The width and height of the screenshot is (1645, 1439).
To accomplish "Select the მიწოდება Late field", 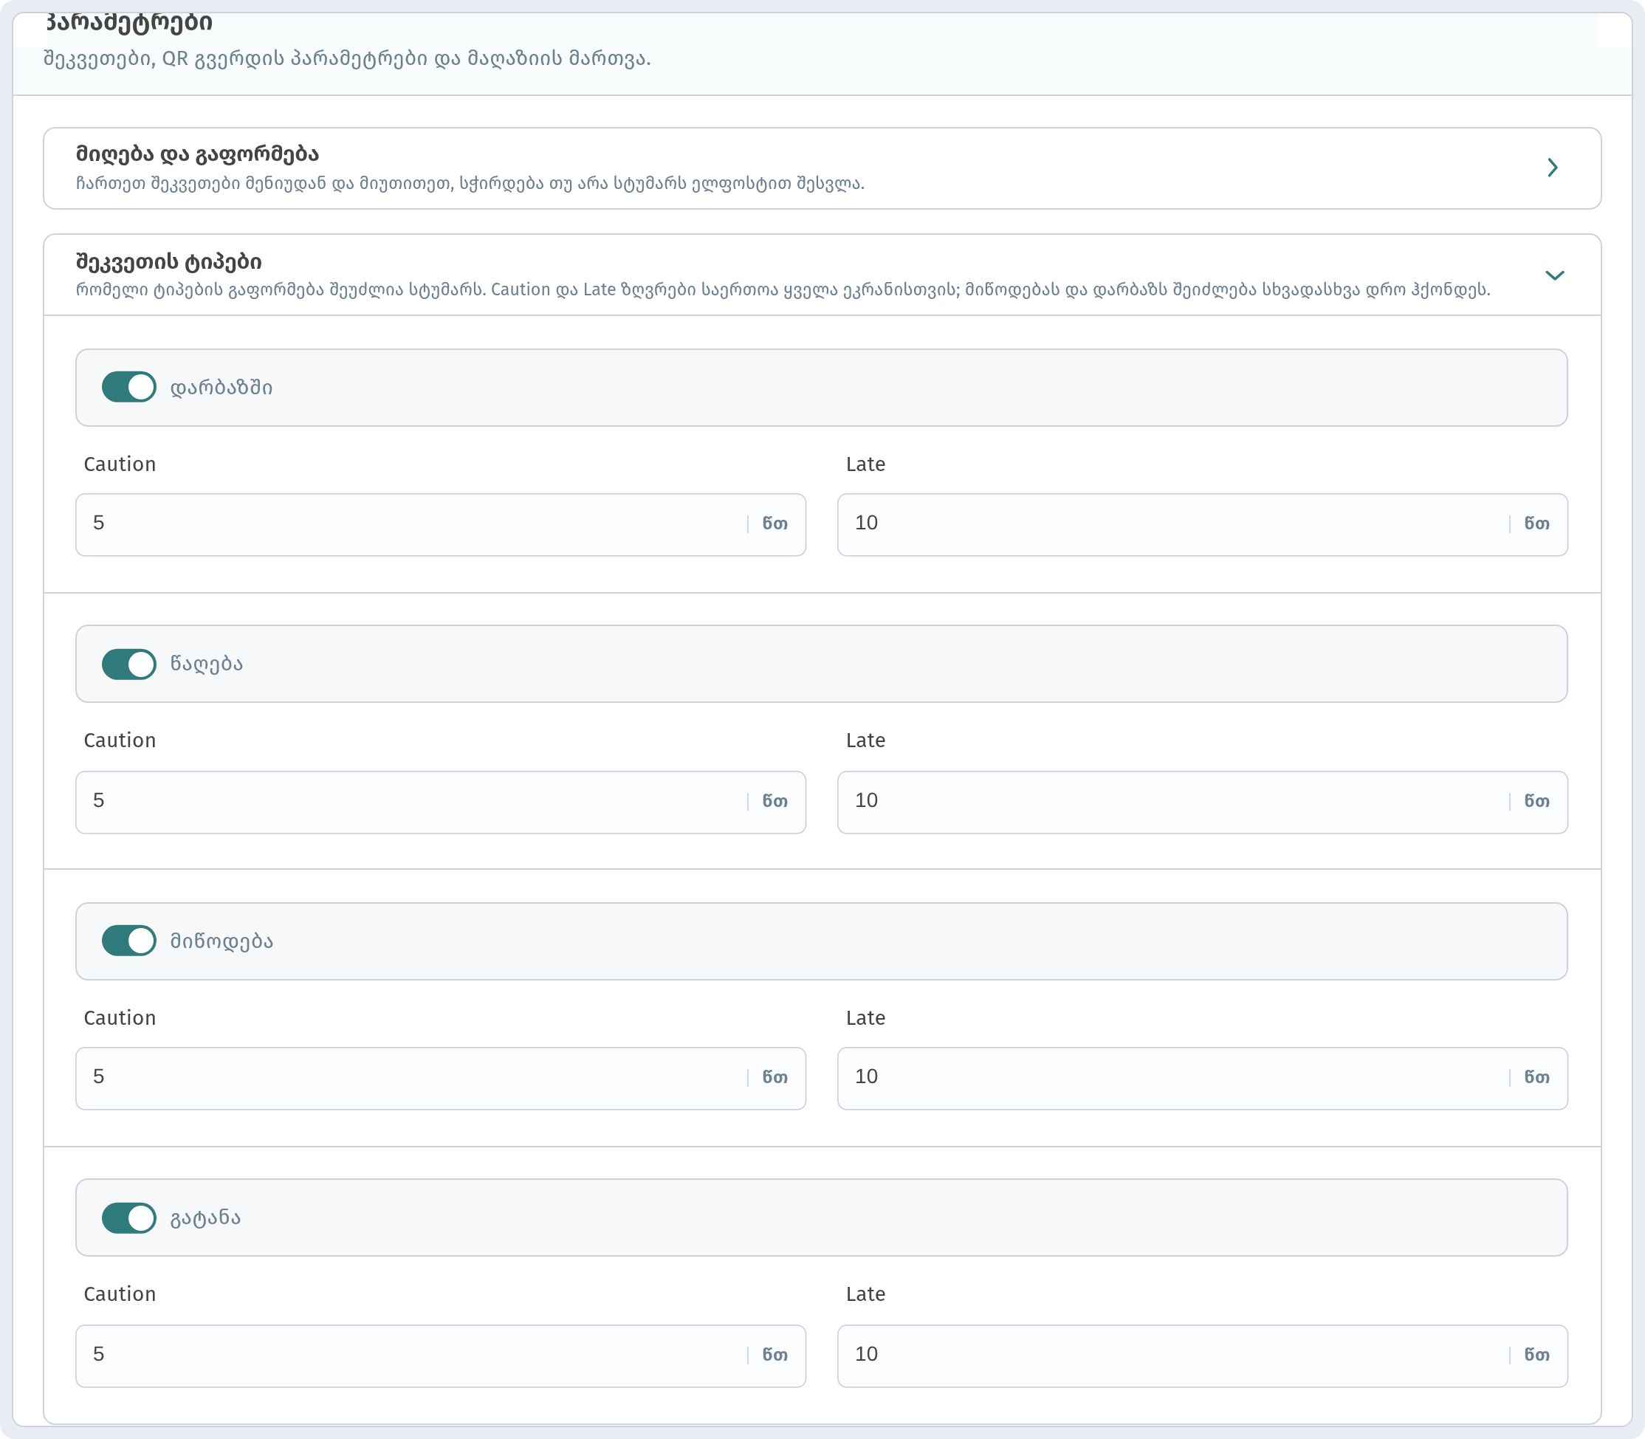I will pyautogui.click(x=1203, y=1079).
